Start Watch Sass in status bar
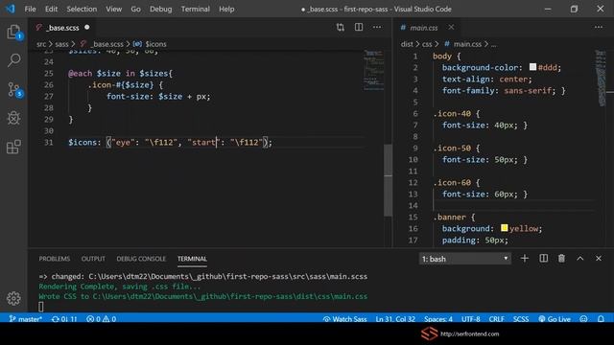Screen dimensions: 614x345 344,319
